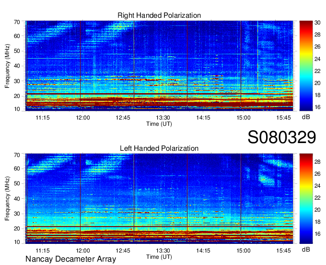Click the 30 label on Right Handed colorbar
326x265 pixels.
(x=317, y=23)
